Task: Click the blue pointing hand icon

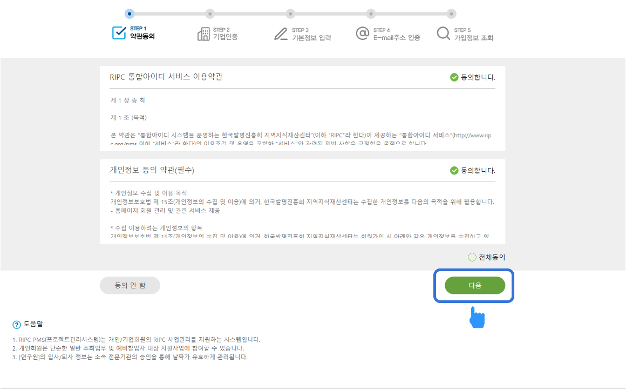Action: [477, 317]
